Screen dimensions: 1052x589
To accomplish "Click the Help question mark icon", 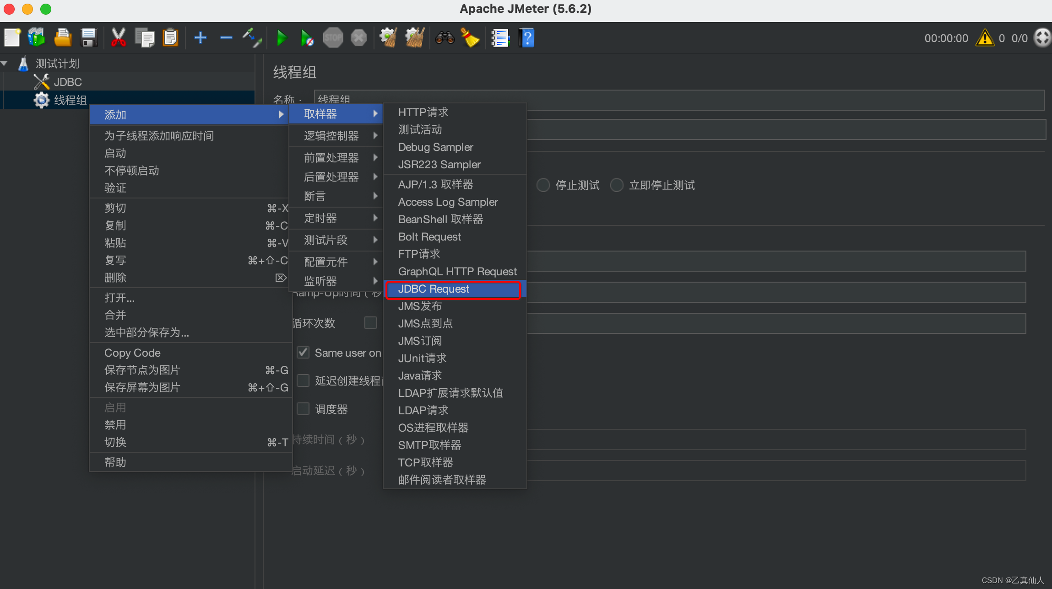I will 526,38.
